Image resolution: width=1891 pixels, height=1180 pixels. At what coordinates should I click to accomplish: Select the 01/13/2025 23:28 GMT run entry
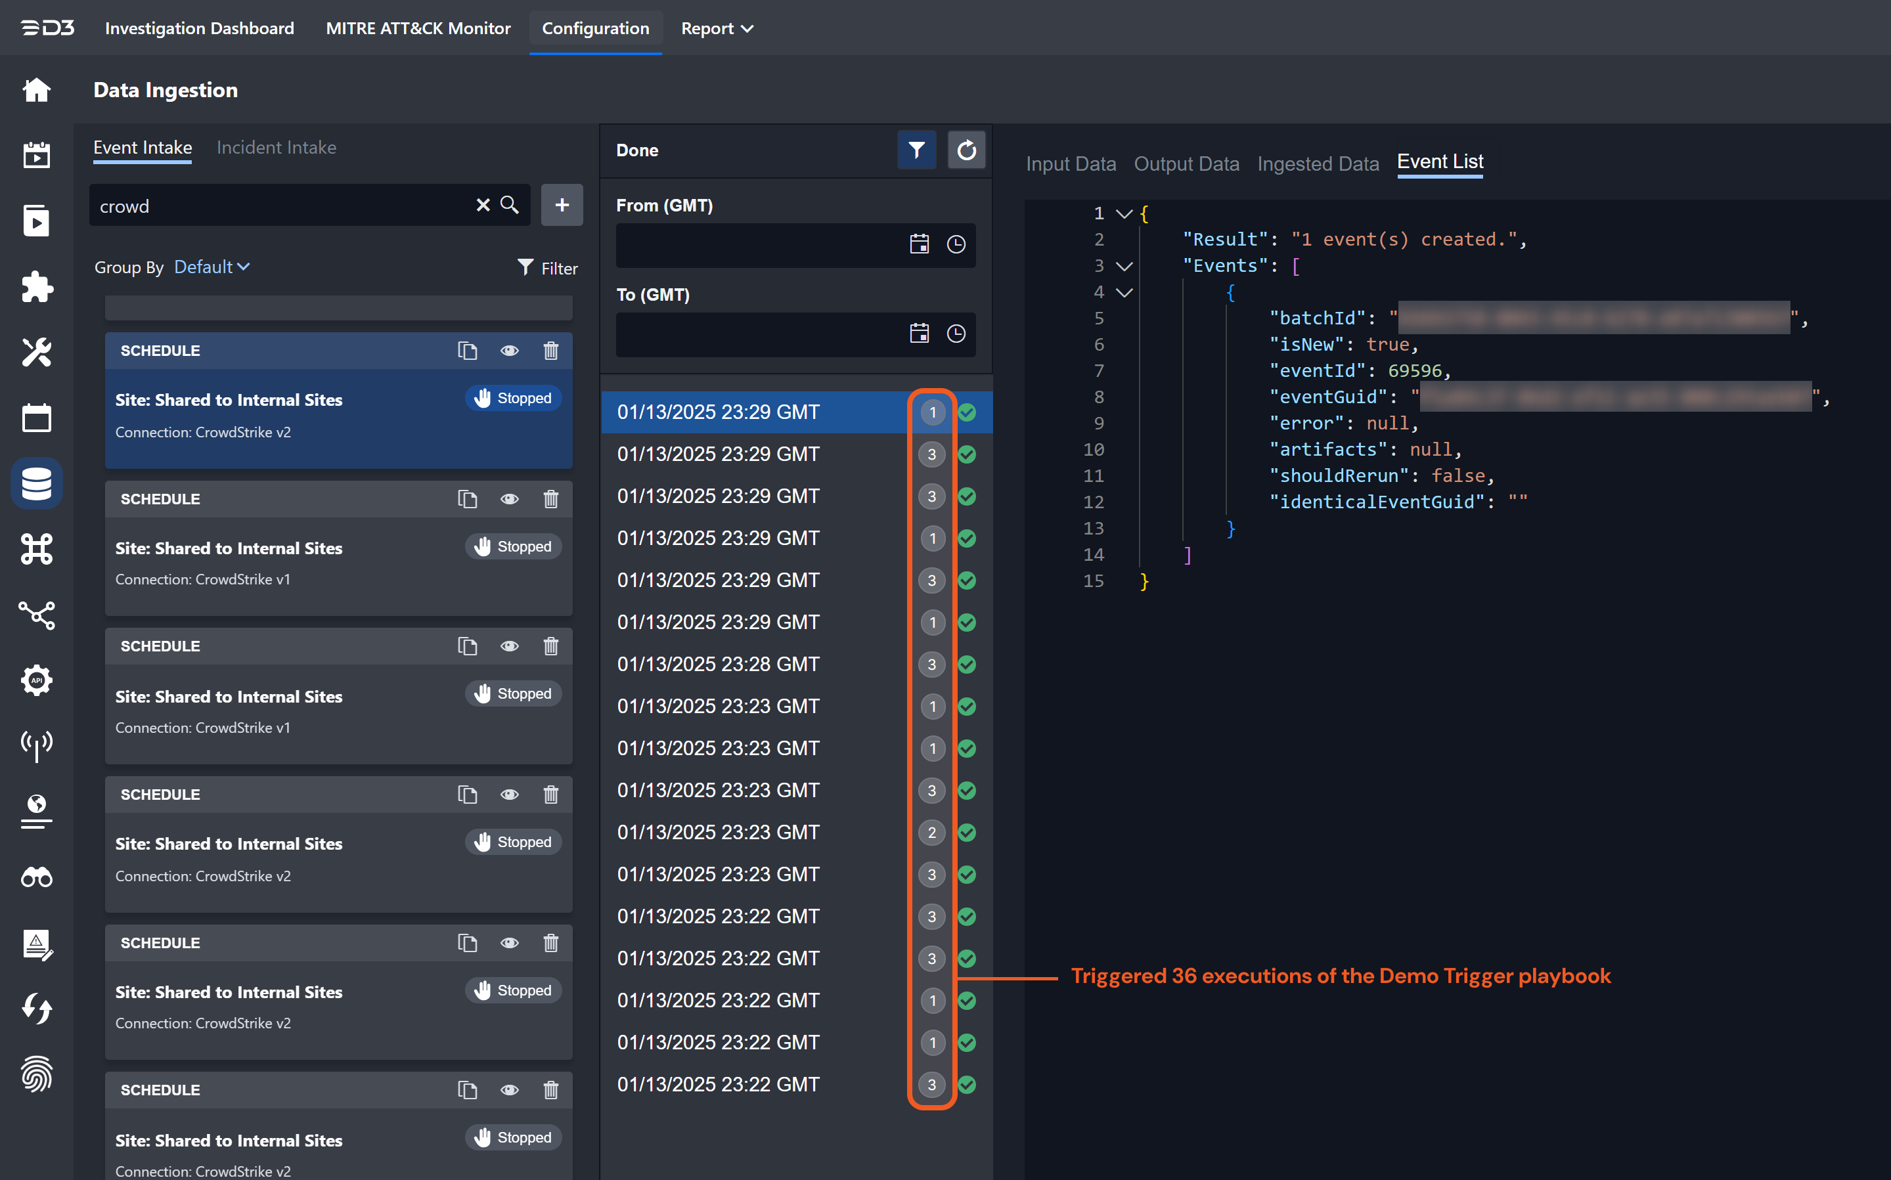[x=718, y=664]
